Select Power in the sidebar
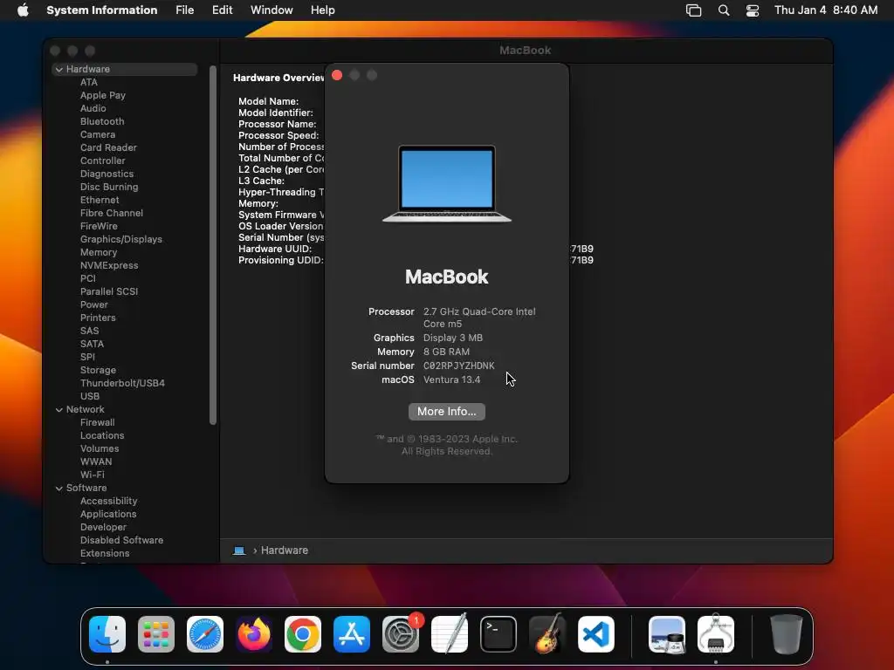Viewport: 894px width, 670px height. point(94,304)
